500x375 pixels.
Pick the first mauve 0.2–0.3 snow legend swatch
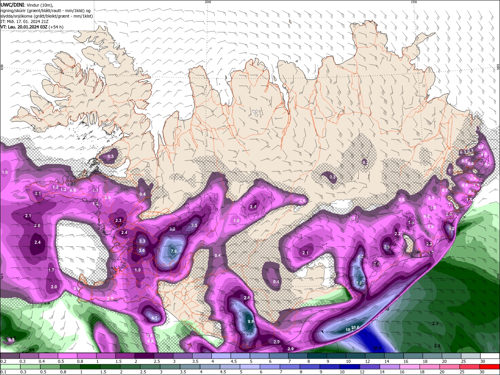click(10, 356)
